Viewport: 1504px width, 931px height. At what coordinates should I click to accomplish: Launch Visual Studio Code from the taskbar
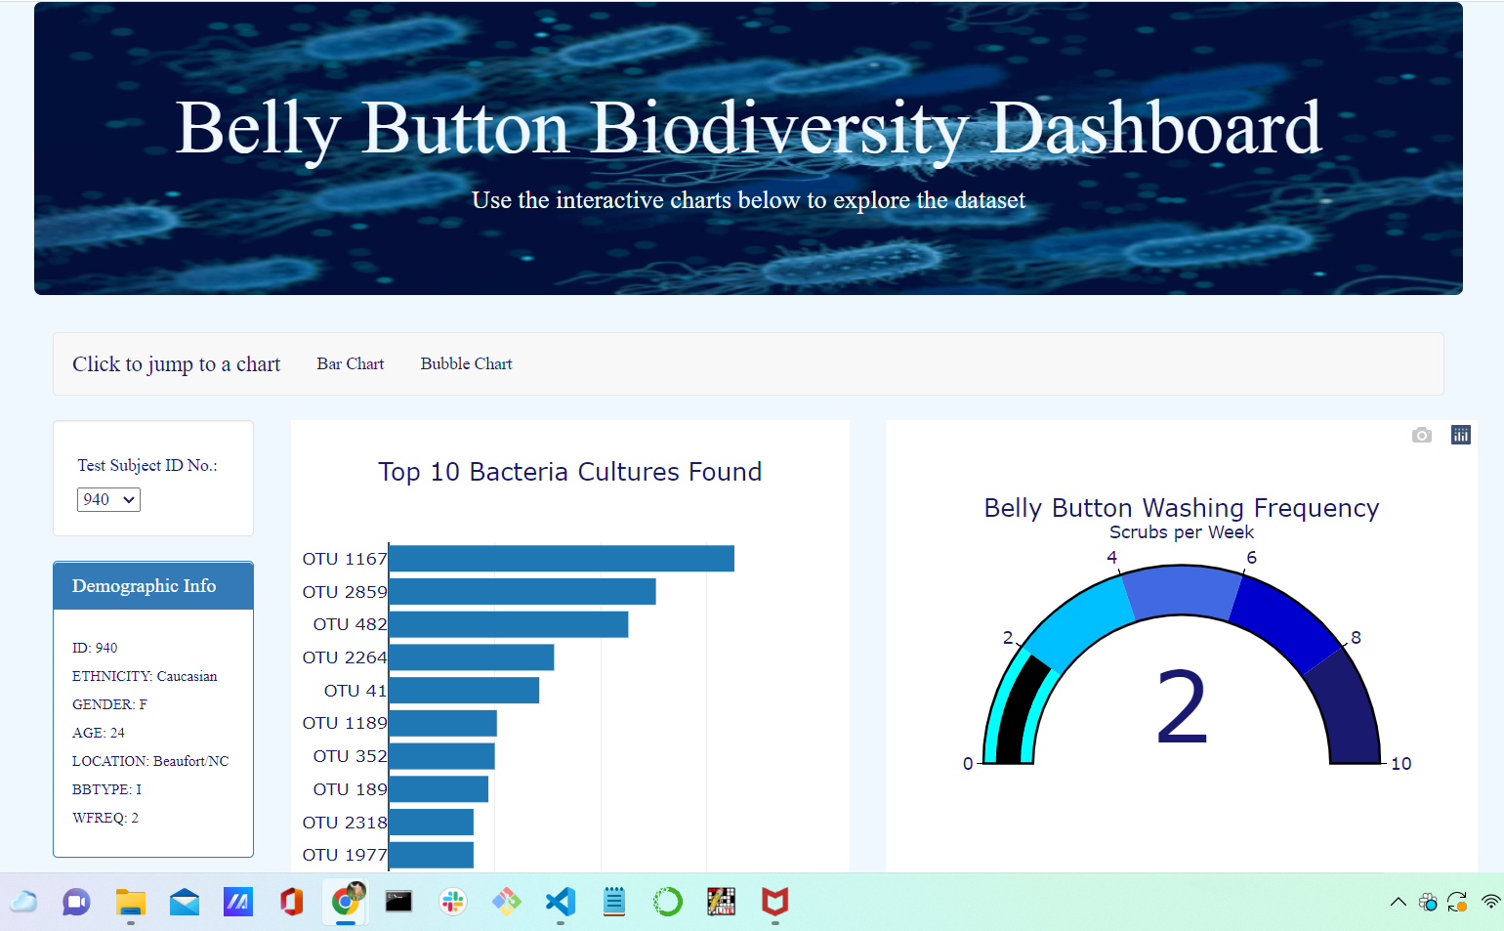click(x=560, y=902)
